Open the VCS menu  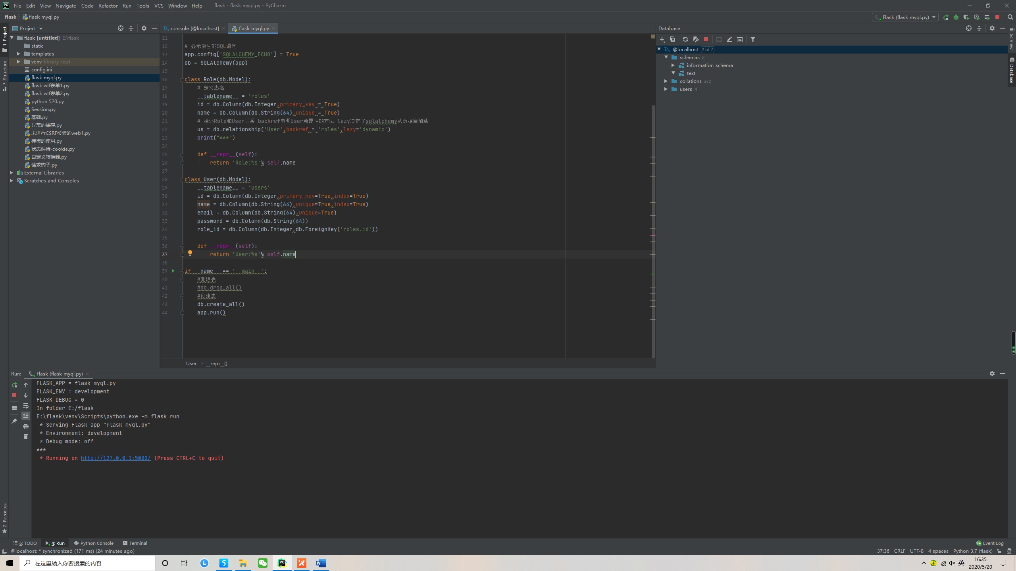(159, 6)
